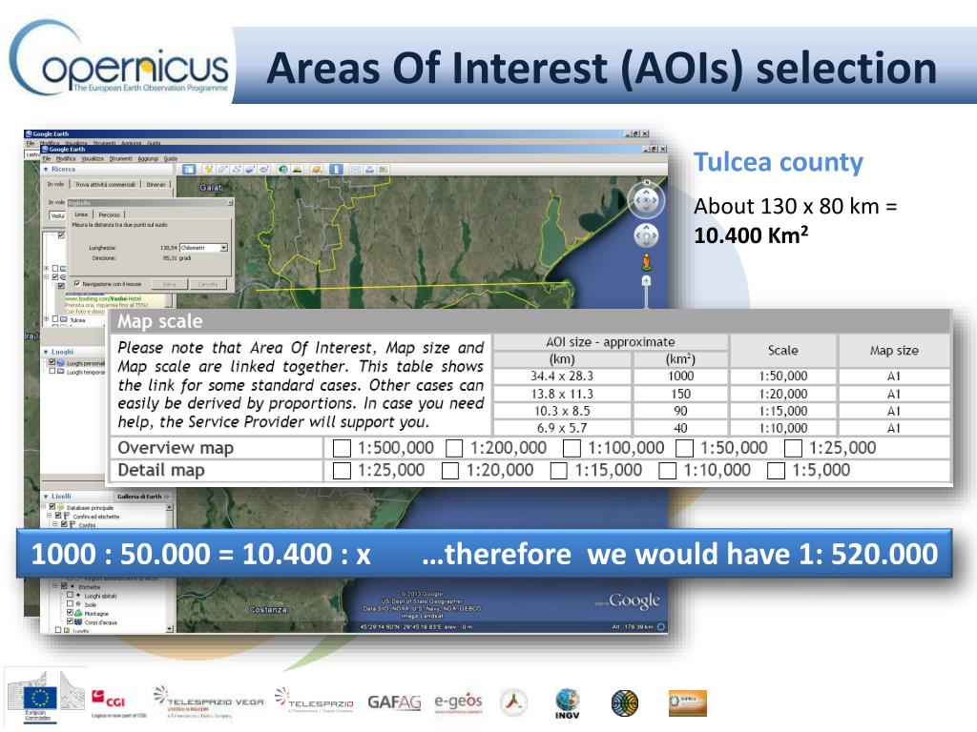Collapse the Livelli panel
The width and height of the screenshot is (977, 732).
coord(46,497)
